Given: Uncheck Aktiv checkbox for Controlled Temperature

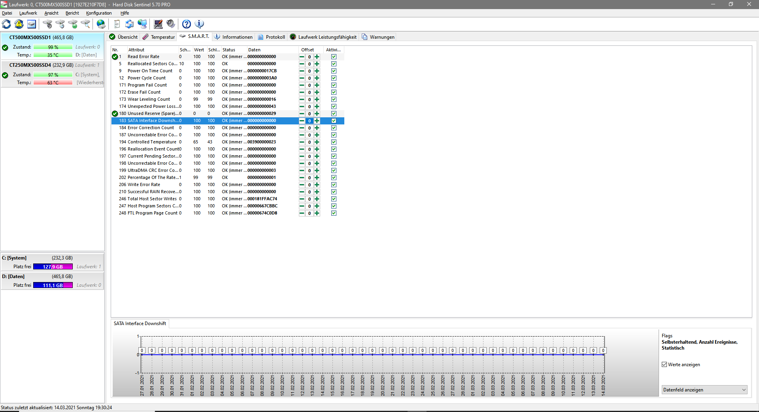Looking at the screenshot, I should click(x=334, y=142).
